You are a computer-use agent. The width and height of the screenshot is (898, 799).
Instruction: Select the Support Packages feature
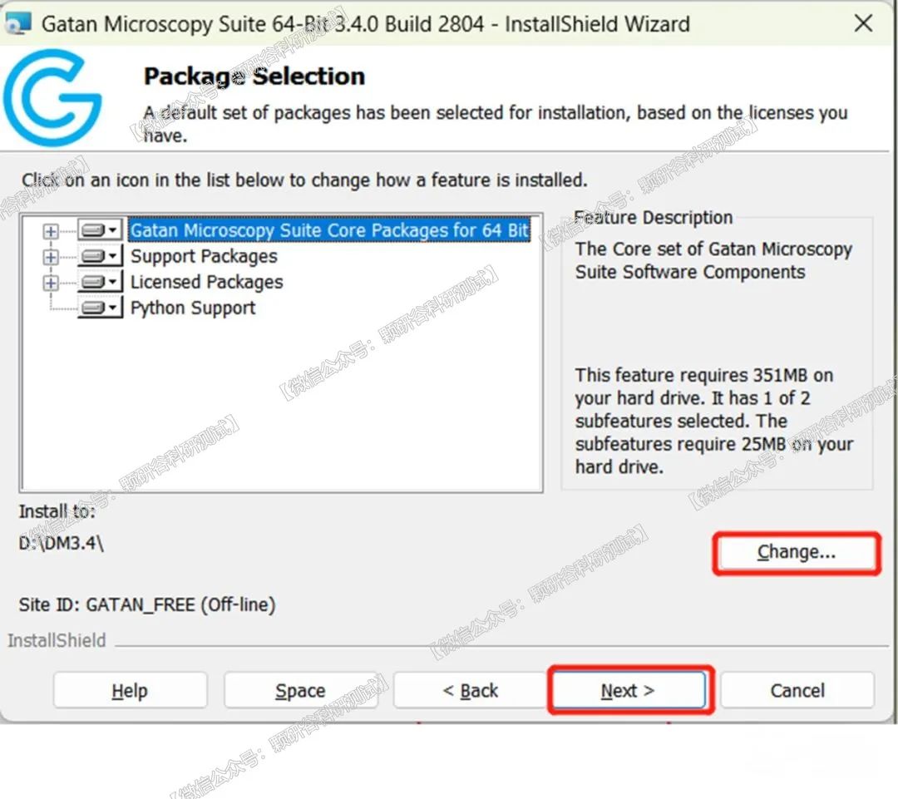[204, 256]
